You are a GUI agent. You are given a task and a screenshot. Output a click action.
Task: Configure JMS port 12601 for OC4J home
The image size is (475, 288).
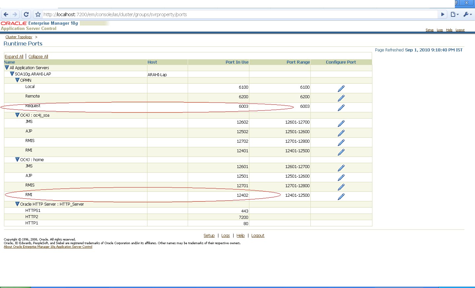(341, 168)
